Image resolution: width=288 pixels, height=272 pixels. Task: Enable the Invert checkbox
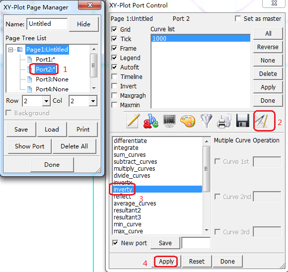coord(114,86)
